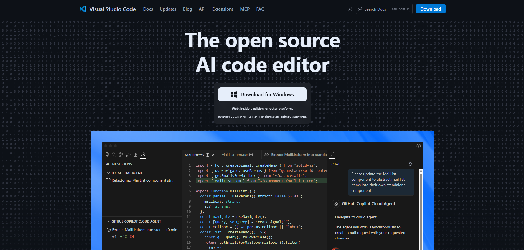This screenshot has width=524, height=250.
Task: Open the CHAT panel more actions ellipsis
Action: click(418, 164)
